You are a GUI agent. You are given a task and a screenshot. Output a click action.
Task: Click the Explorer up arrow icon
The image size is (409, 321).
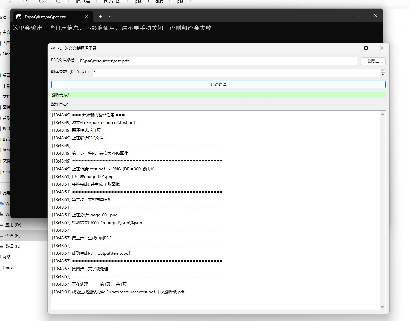pyautogui.click(x=25, y=2)
